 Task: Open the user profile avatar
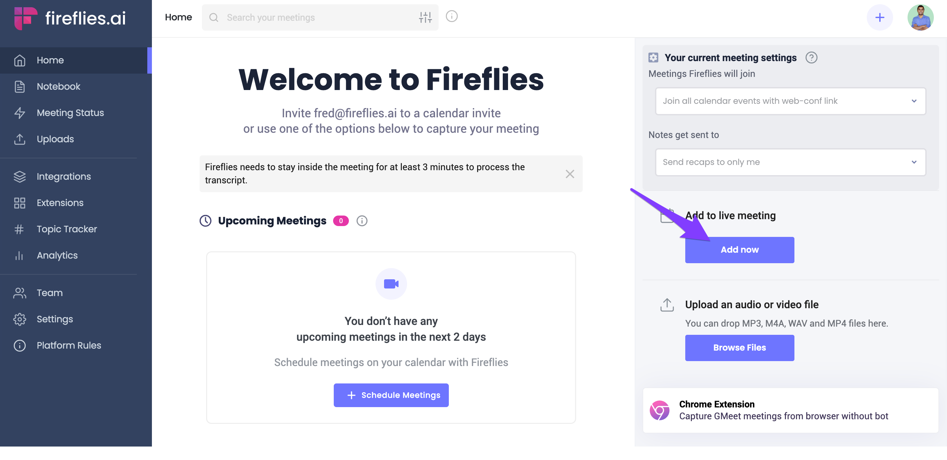pos(920,17)
